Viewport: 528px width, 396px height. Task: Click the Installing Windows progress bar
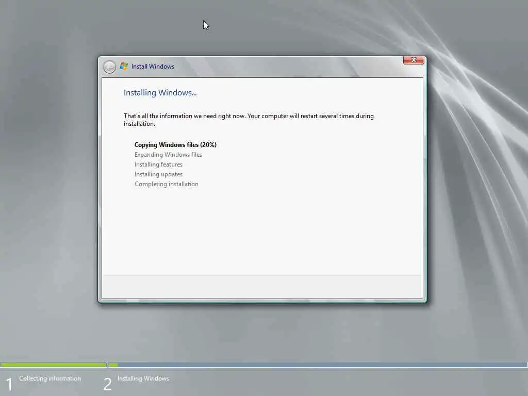(x=318, y=365)
